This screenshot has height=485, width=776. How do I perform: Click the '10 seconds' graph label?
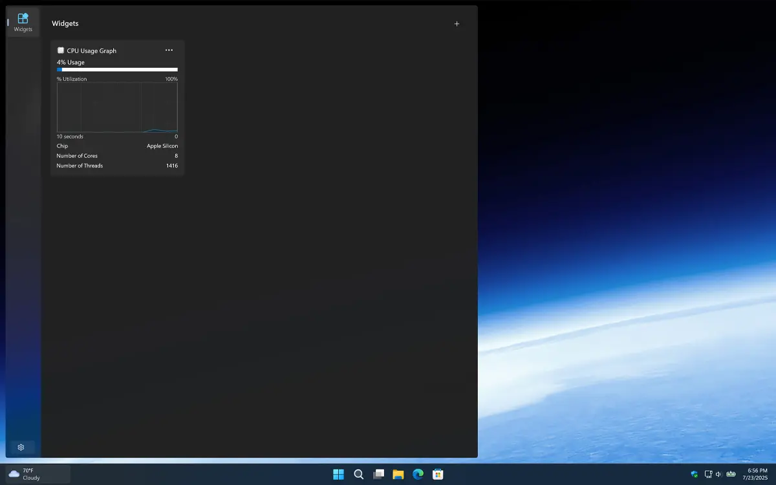click(70, 136)
